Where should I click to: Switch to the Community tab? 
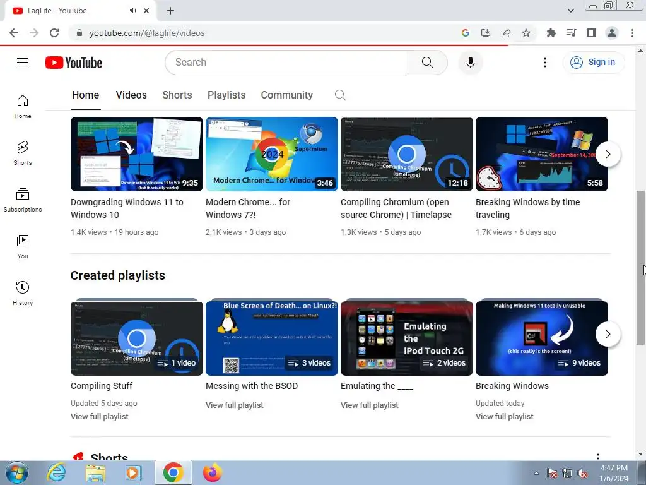pyautogui.click(x=287, y=95)
